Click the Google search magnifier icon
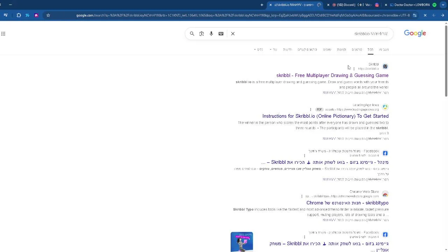This screenshot has width=448, height=252. [192, 34]
